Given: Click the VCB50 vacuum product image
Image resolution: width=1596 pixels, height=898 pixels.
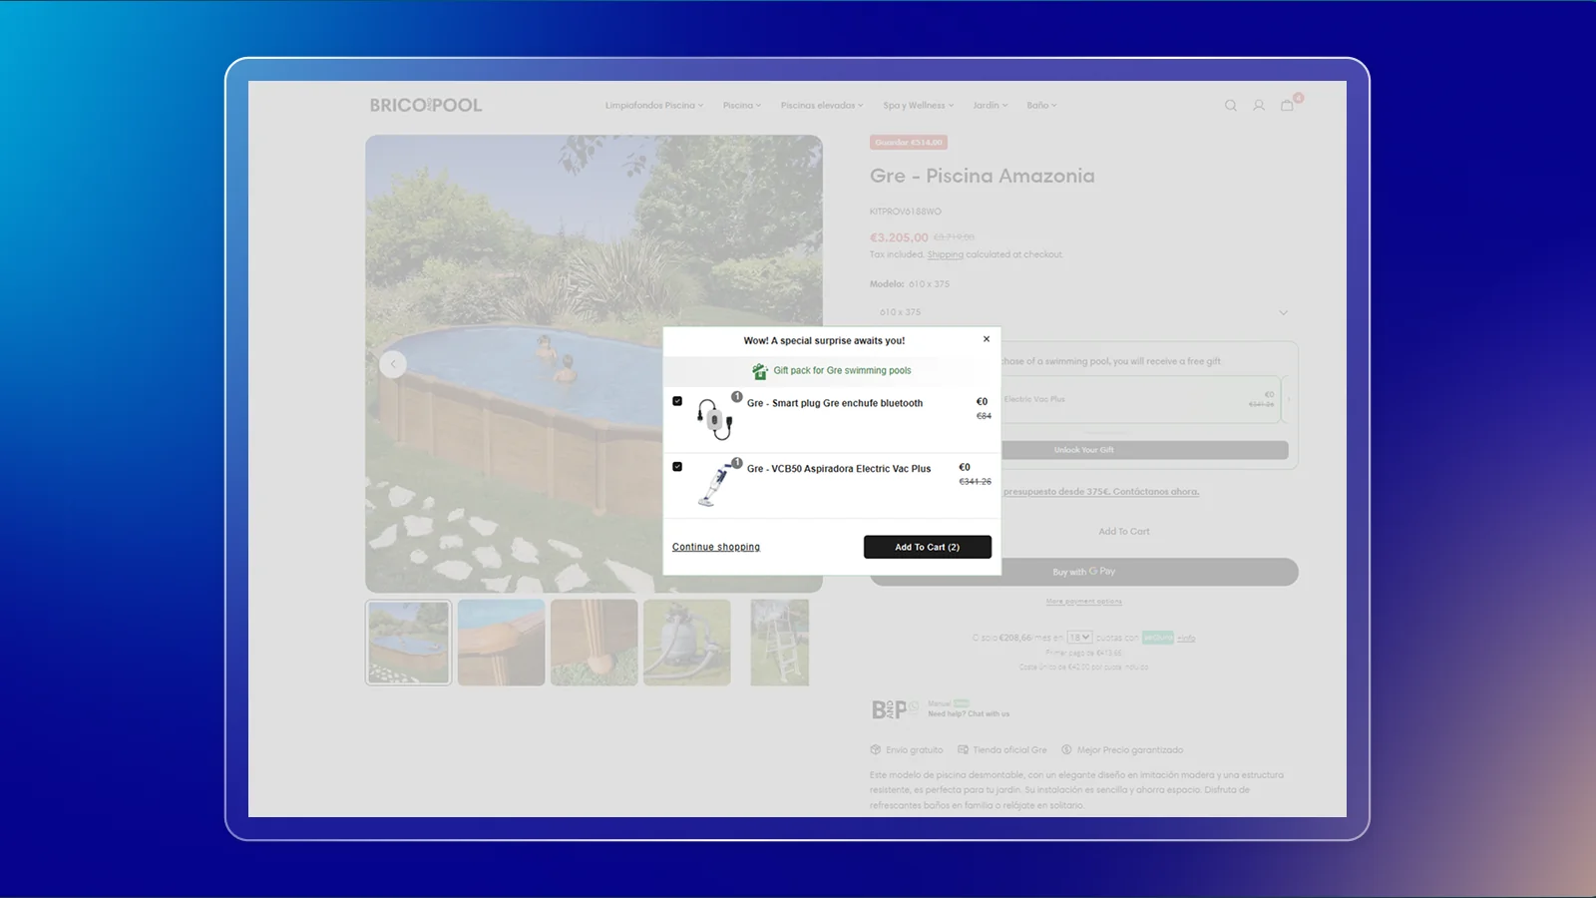Looking at the screenshot, I should pyautogui.click(x=714, y=485).
